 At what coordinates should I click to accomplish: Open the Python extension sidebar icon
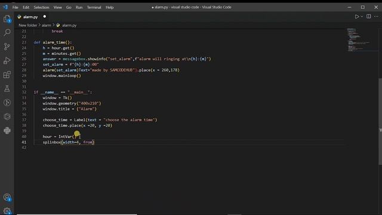click(7, 130)
